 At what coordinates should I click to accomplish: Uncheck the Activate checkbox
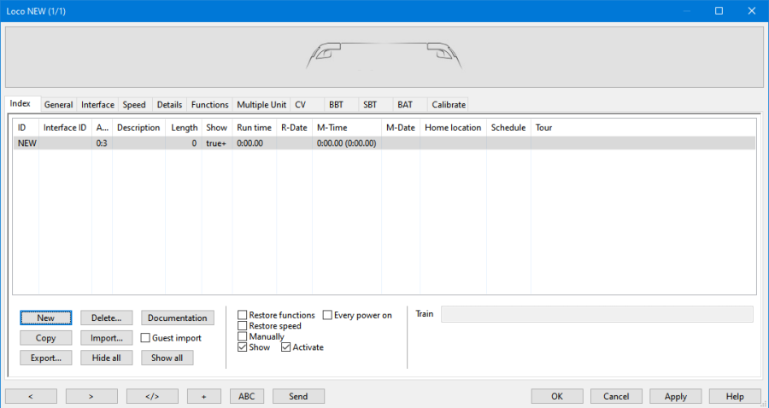(x=286, y=347)
